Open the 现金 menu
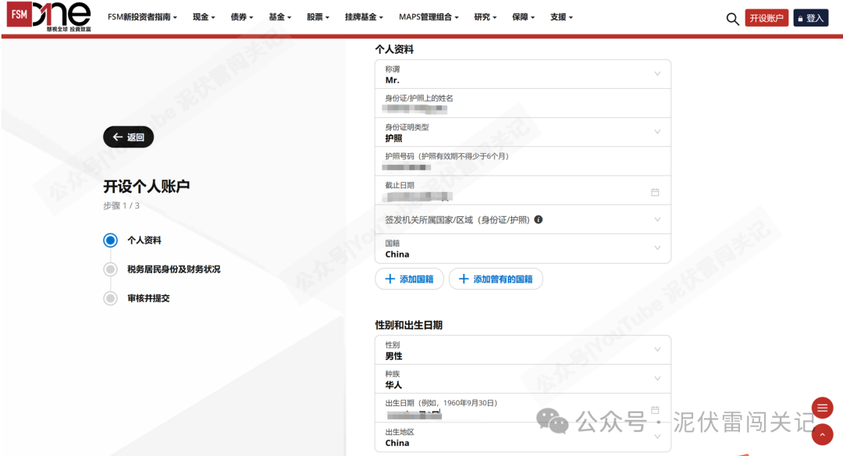843x456 pixels. (x=204, y=17)
